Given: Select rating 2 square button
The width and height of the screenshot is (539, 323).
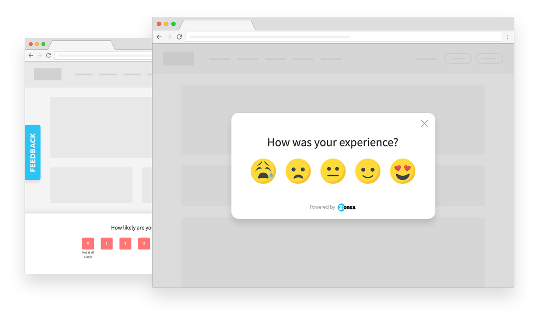Looking at the screenshot, I should click(x=125, y=243).
